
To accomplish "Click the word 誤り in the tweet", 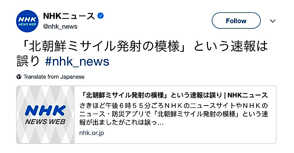I will point(28,61).
